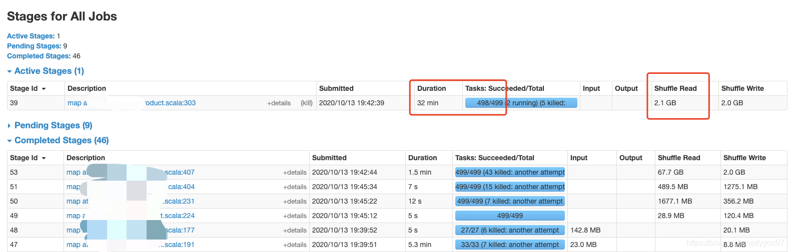Open stage 48 scala:177 description link
The width and height of the screenshot is (789, 252).
[131, 230]
